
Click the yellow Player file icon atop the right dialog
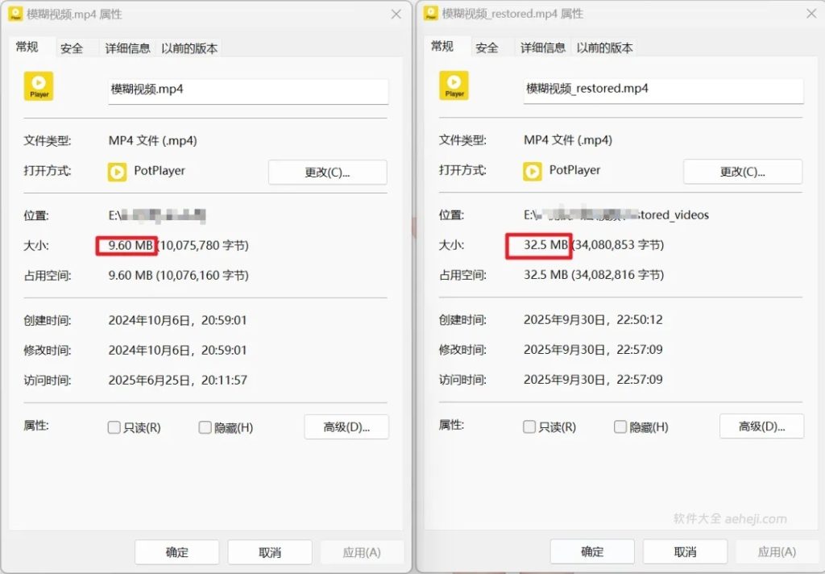tap(453, 85)
